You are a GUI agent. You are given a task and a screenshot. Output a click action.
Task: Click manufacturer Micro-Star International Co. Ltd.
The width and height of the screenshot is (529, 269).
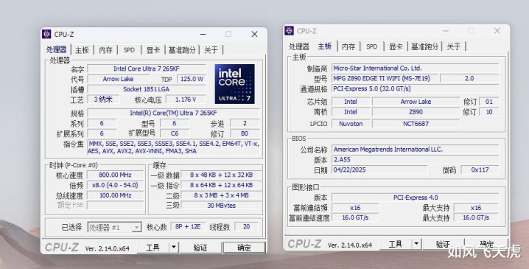coord(416,69)
